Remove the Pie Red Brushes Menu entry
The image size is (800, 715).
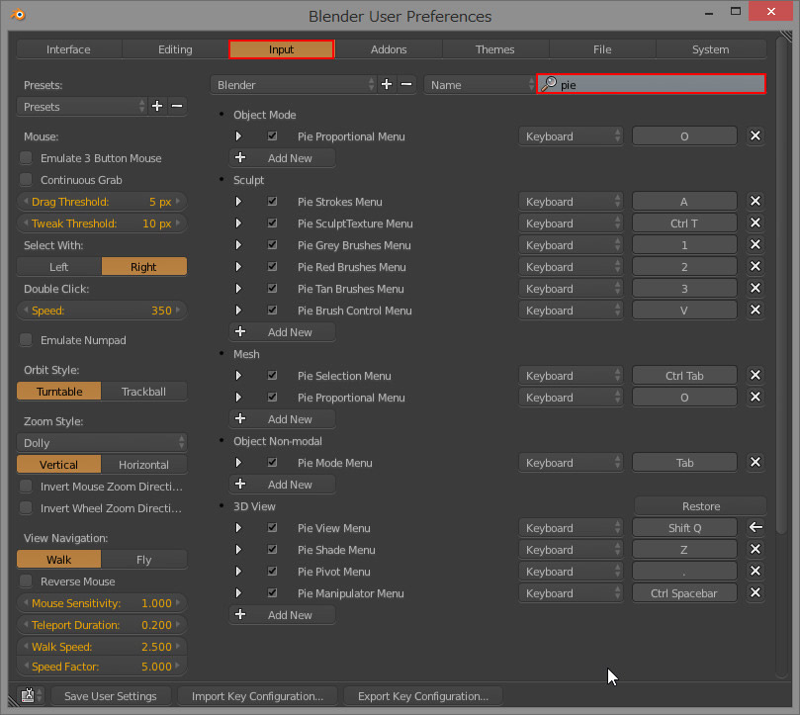click(756, 266)
